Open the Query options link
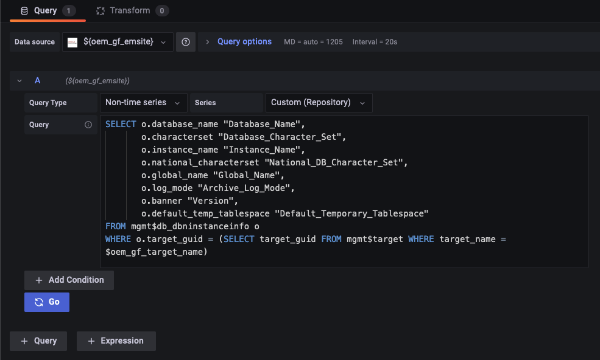 click(244, 42)
